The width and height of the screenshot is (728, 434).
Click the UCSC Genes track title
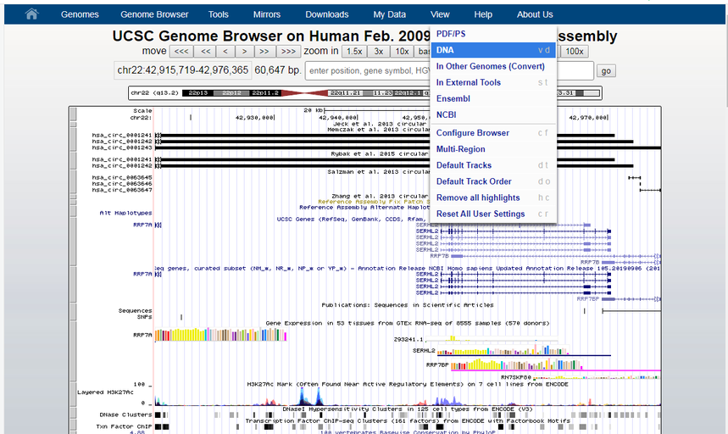coord(346,219)
